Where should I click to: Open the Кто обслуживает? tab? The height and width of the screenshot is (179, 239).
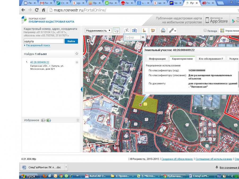click(211, 59)
